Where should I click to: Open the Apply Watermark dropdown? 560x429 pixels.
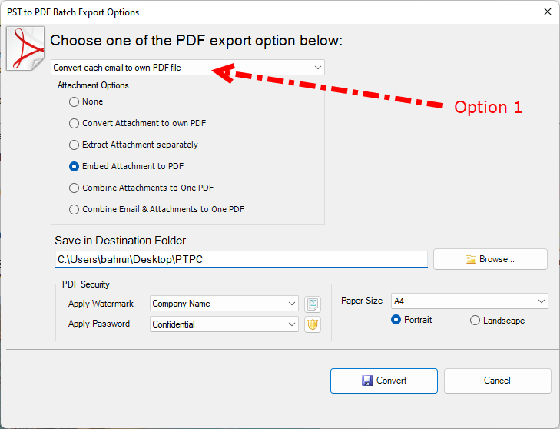pos(224,304)
